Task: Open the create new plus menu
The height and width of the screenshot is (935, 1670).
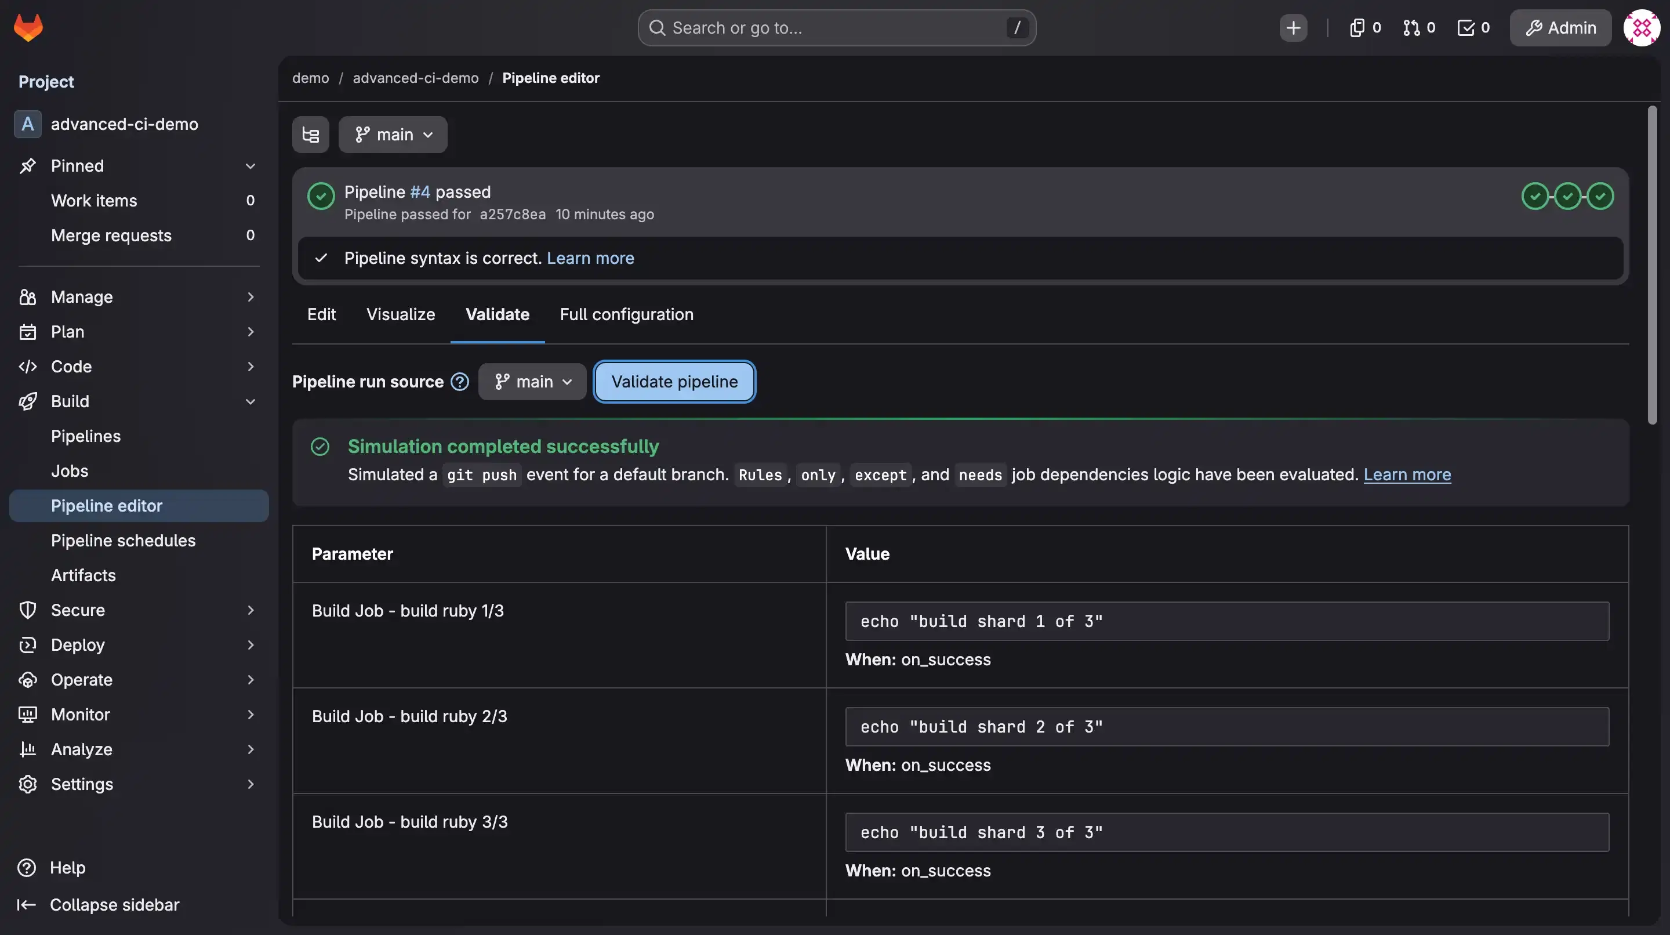Action: pos(1293,28)
